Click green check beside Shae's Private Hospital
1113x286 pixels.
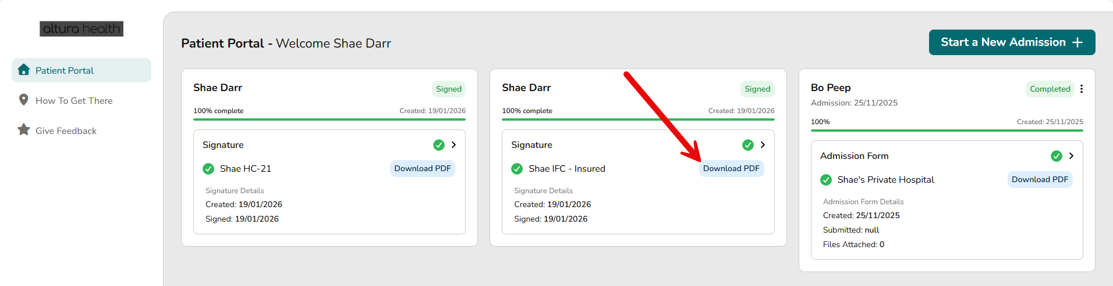tap(826, 180)
